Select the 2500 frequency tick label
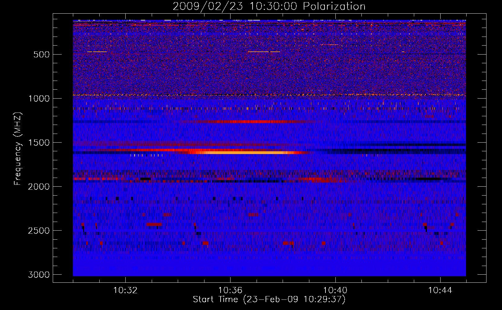The width and height of the screenshot is (502, 310). click(x=39, y=231)
